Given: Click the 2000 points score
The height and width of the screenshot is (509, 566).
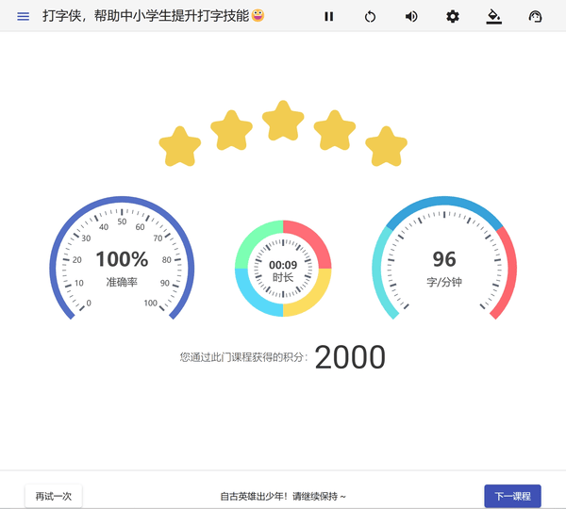Looking at the screenshot, I should pos(350,357).
